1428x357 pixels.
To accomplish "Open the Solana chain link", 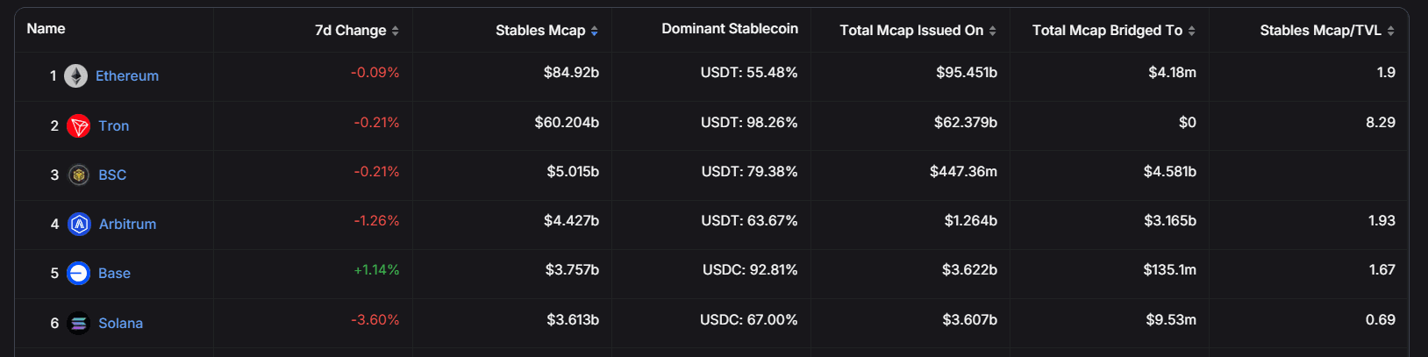I will 120,324.
